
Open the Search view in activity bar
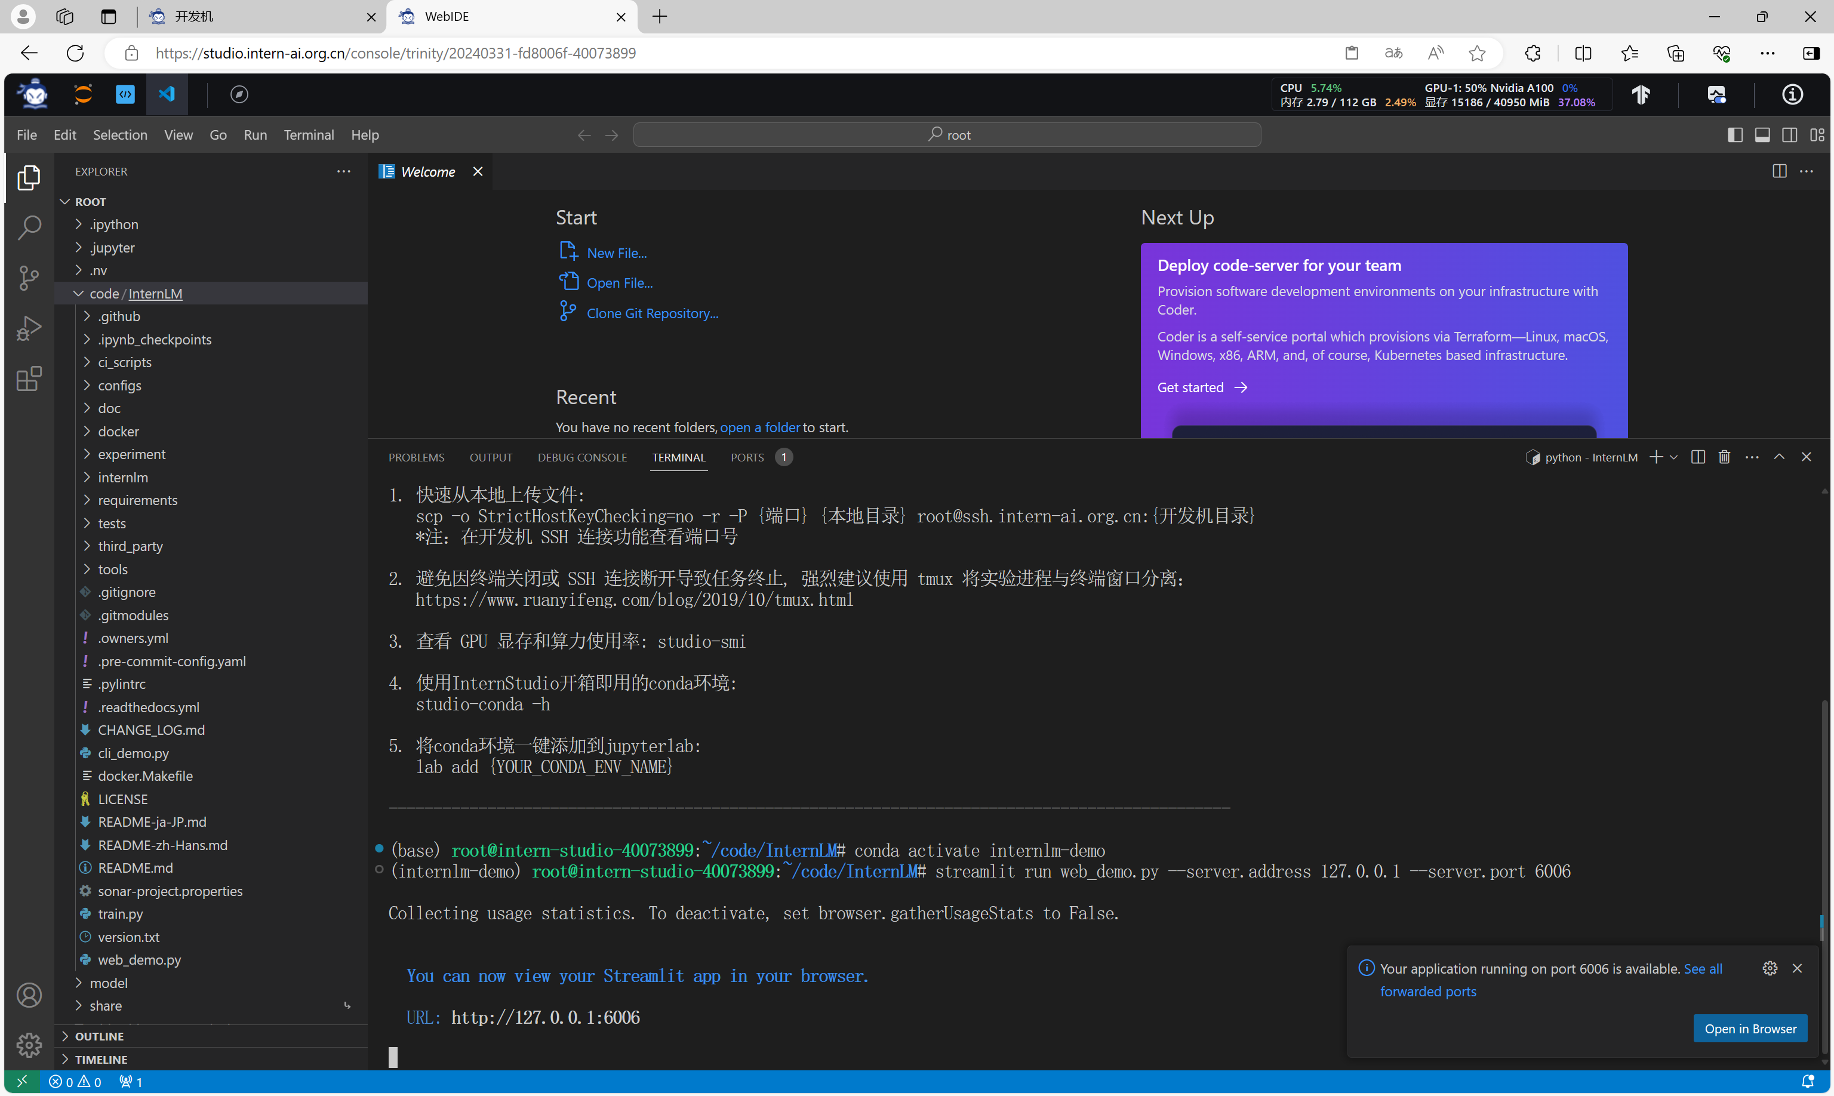[x=29, y=227]
